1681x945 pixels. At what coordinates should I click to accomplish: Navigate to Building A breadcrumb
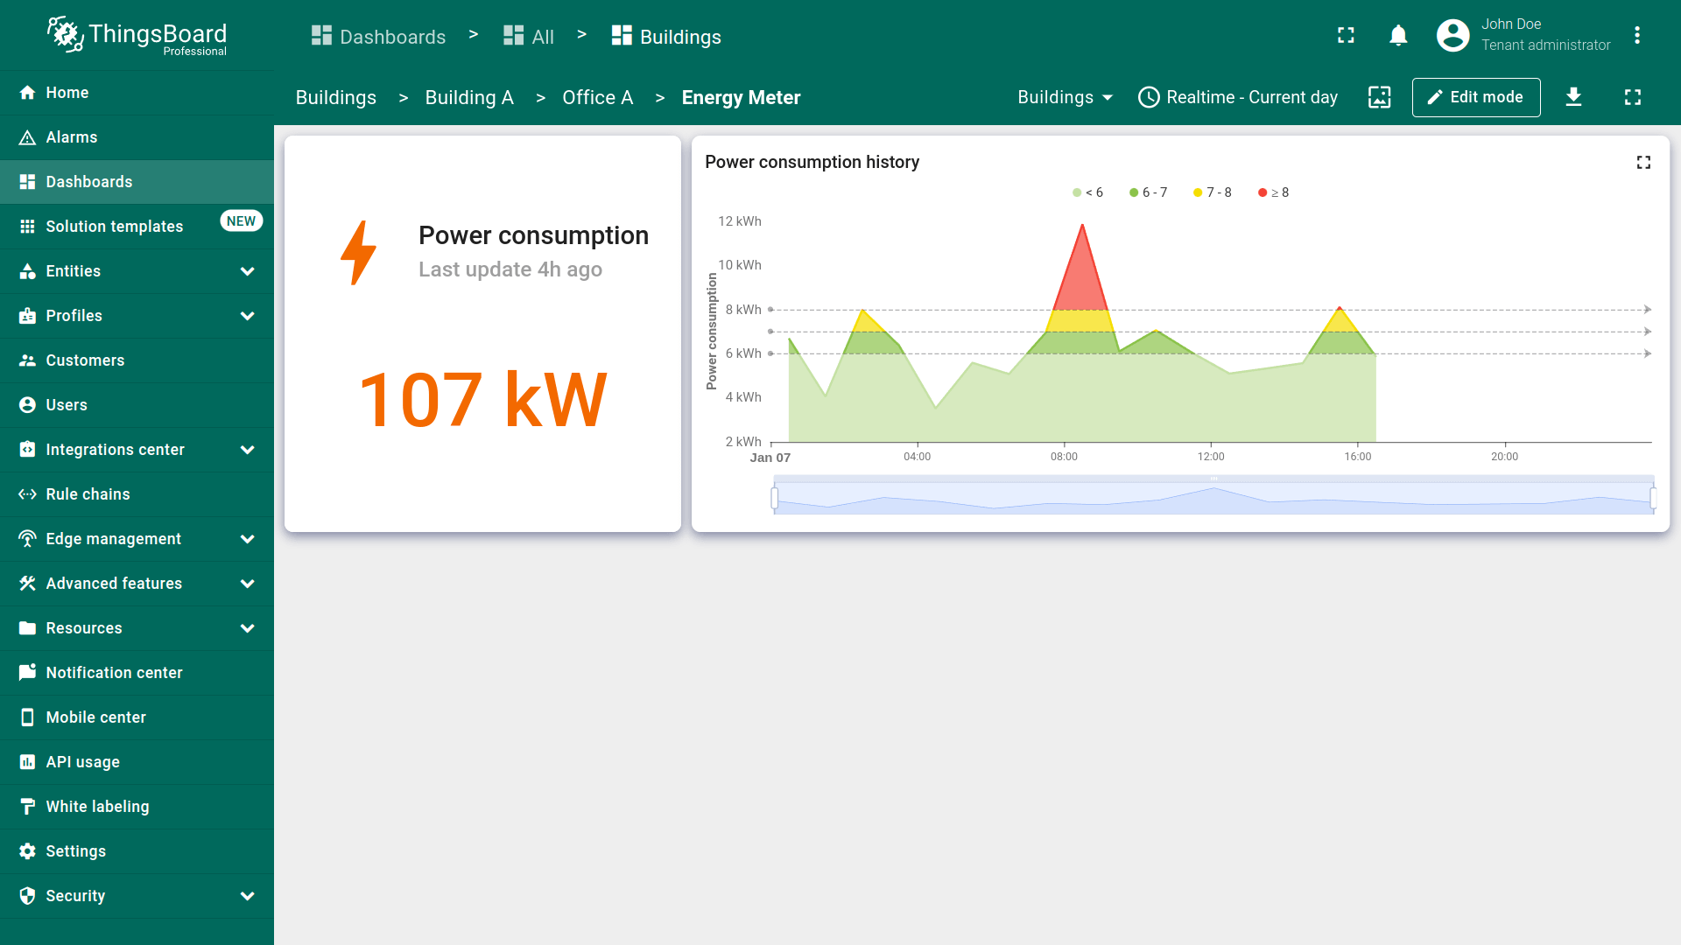point(468,98)
